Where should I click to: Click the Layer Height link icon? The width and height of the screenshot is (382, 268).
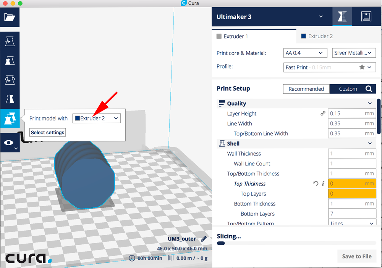tap(323, 113)
